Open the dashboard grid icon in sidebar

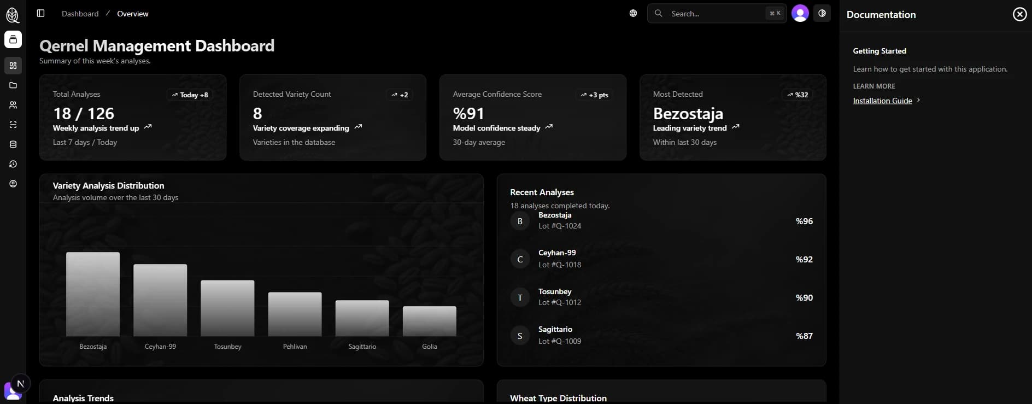point(13,66)
